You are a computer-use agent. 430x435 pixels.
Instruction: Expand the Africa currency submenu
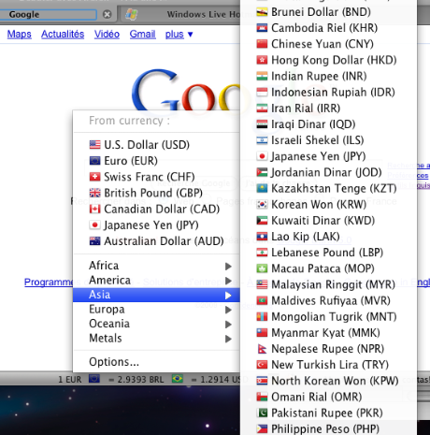pos(156,266)
